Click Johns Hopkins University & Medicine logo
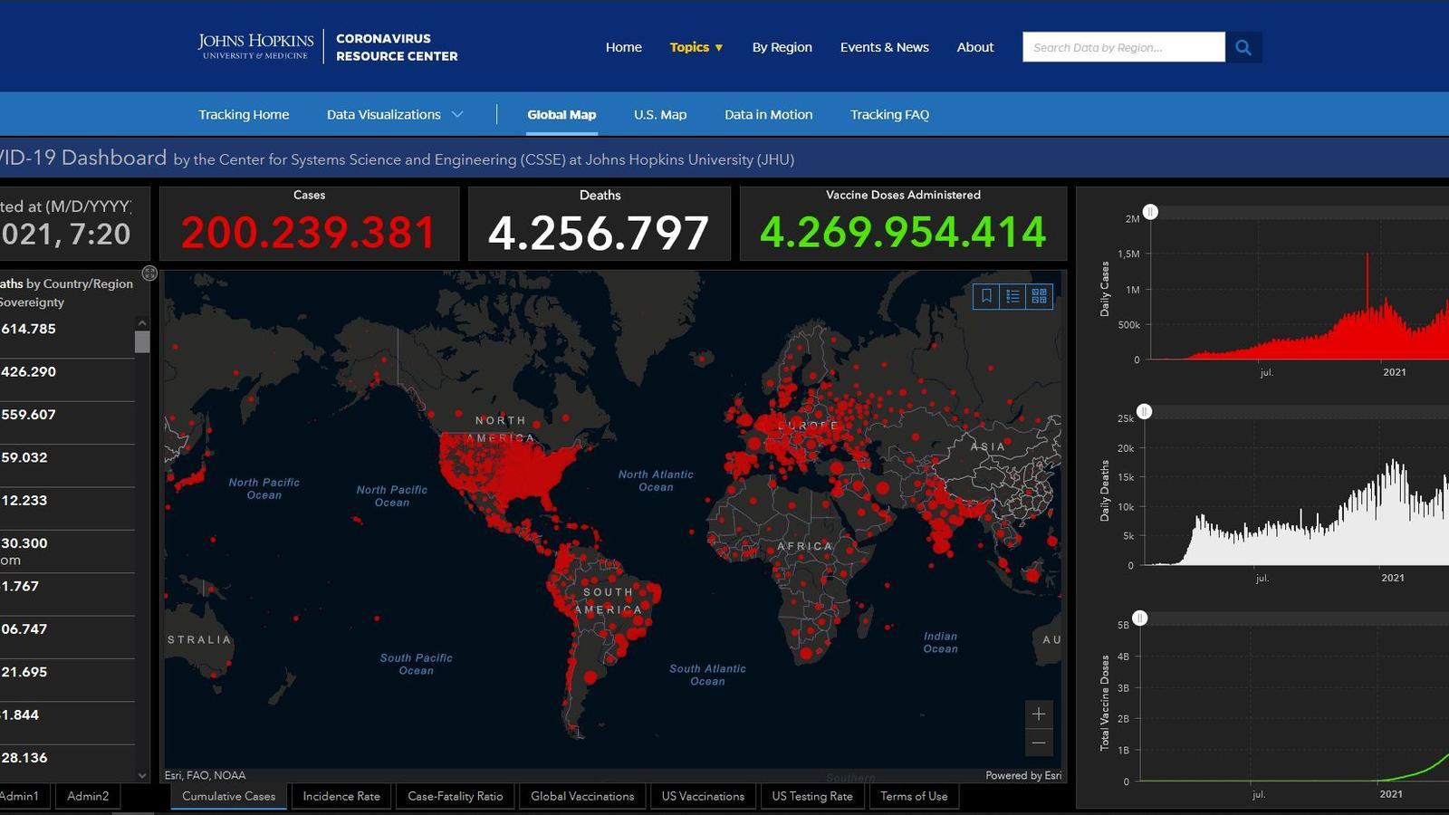This screenshot has height=815, width=1449. point(255,46)
